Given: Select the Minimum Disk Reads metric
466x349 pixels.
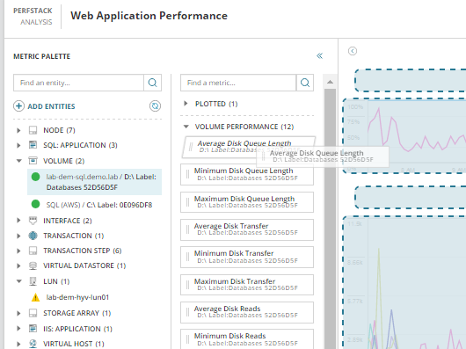Looking at the screenshot, I should (247, 339).
